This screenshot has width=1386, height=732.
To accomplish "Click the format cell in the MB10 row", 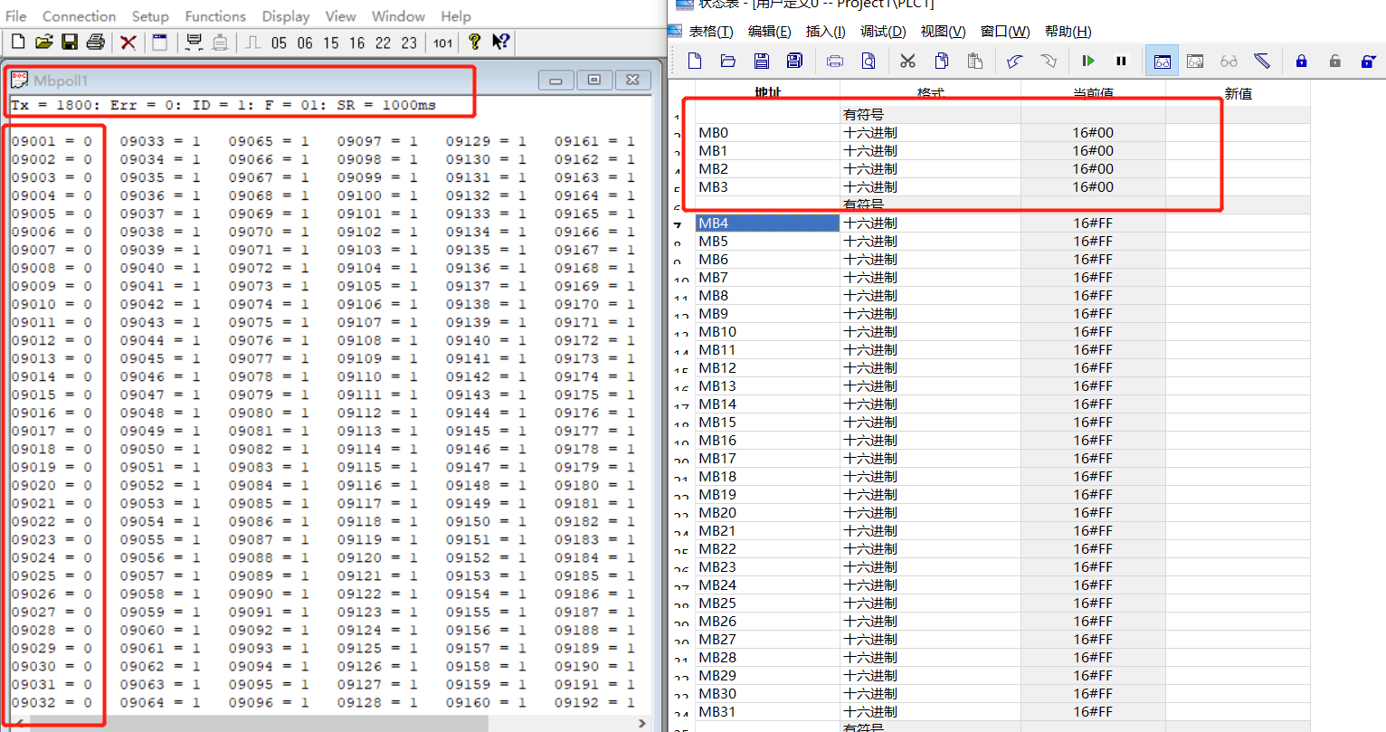I will (x=930, y=331).
